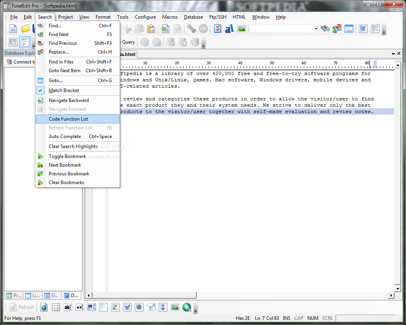Click the globe web page HTML icon
406x325 pixels.
(44, 307)
